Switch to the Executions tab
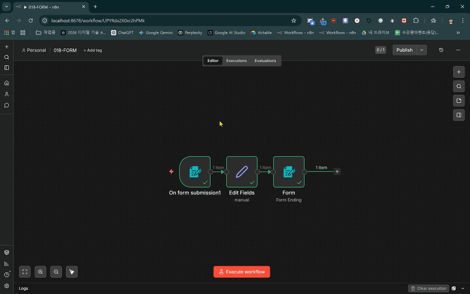470x294 pixels. 236,60
